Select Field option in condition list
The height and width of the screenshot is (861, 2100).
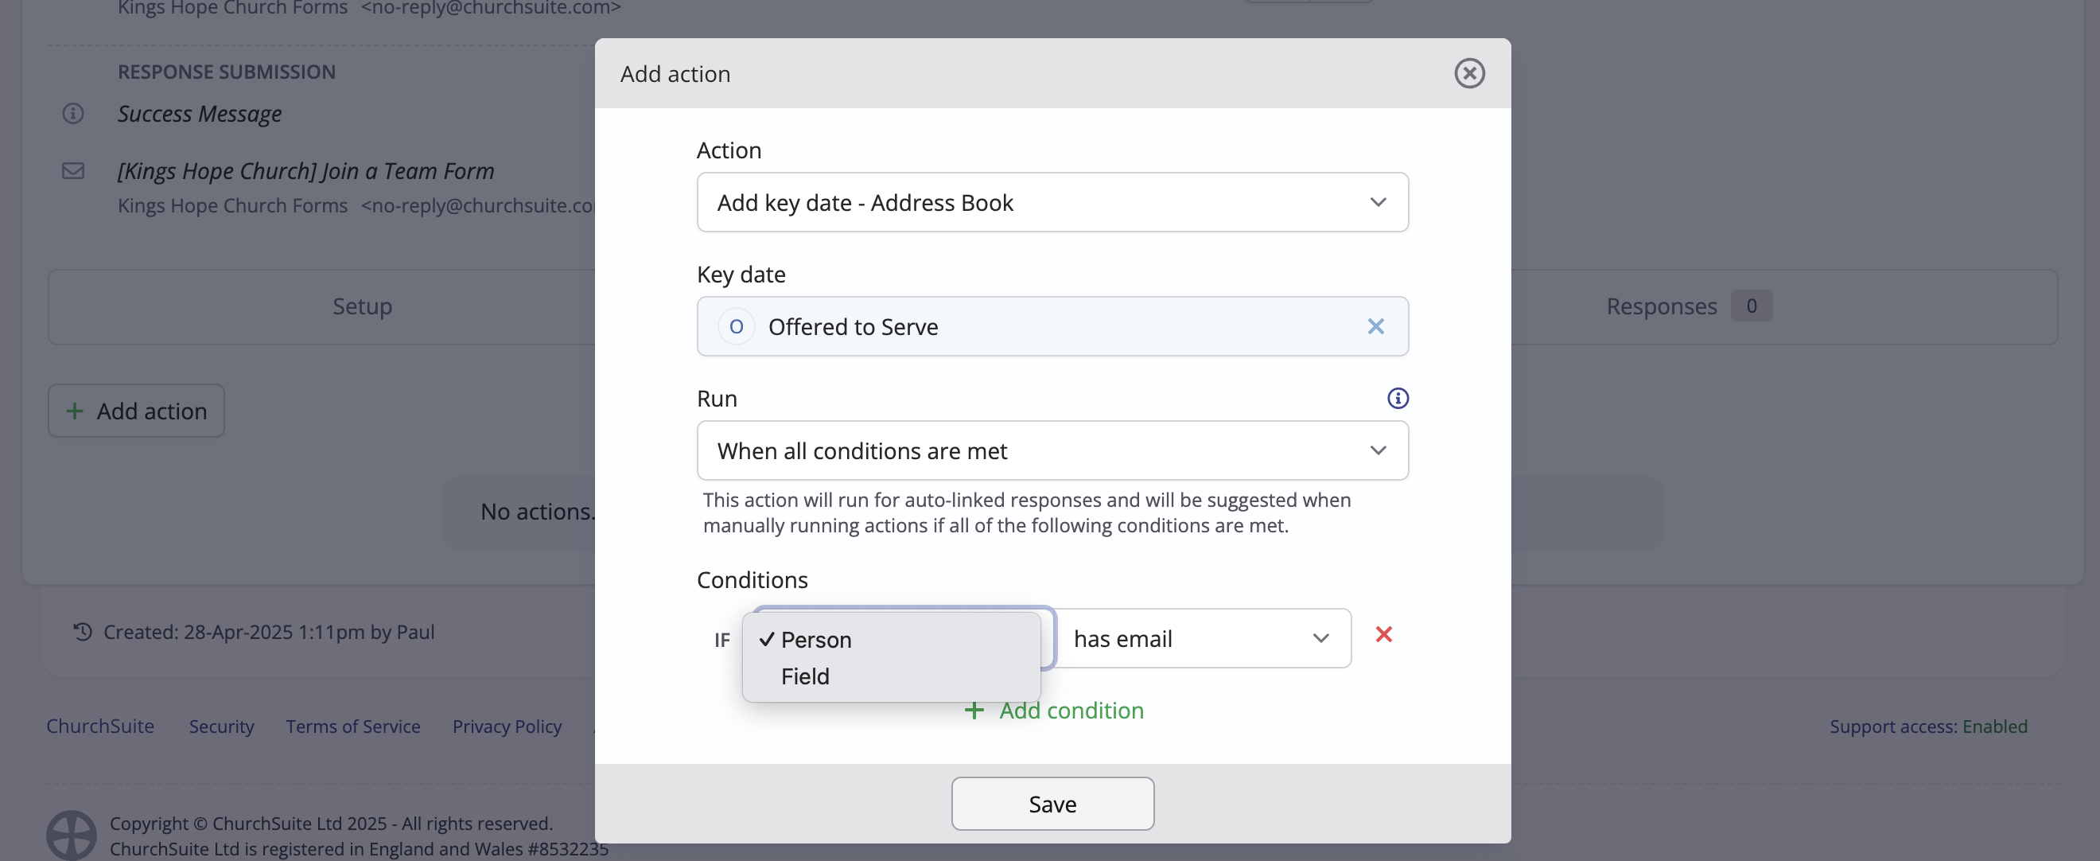coord(890,676)
